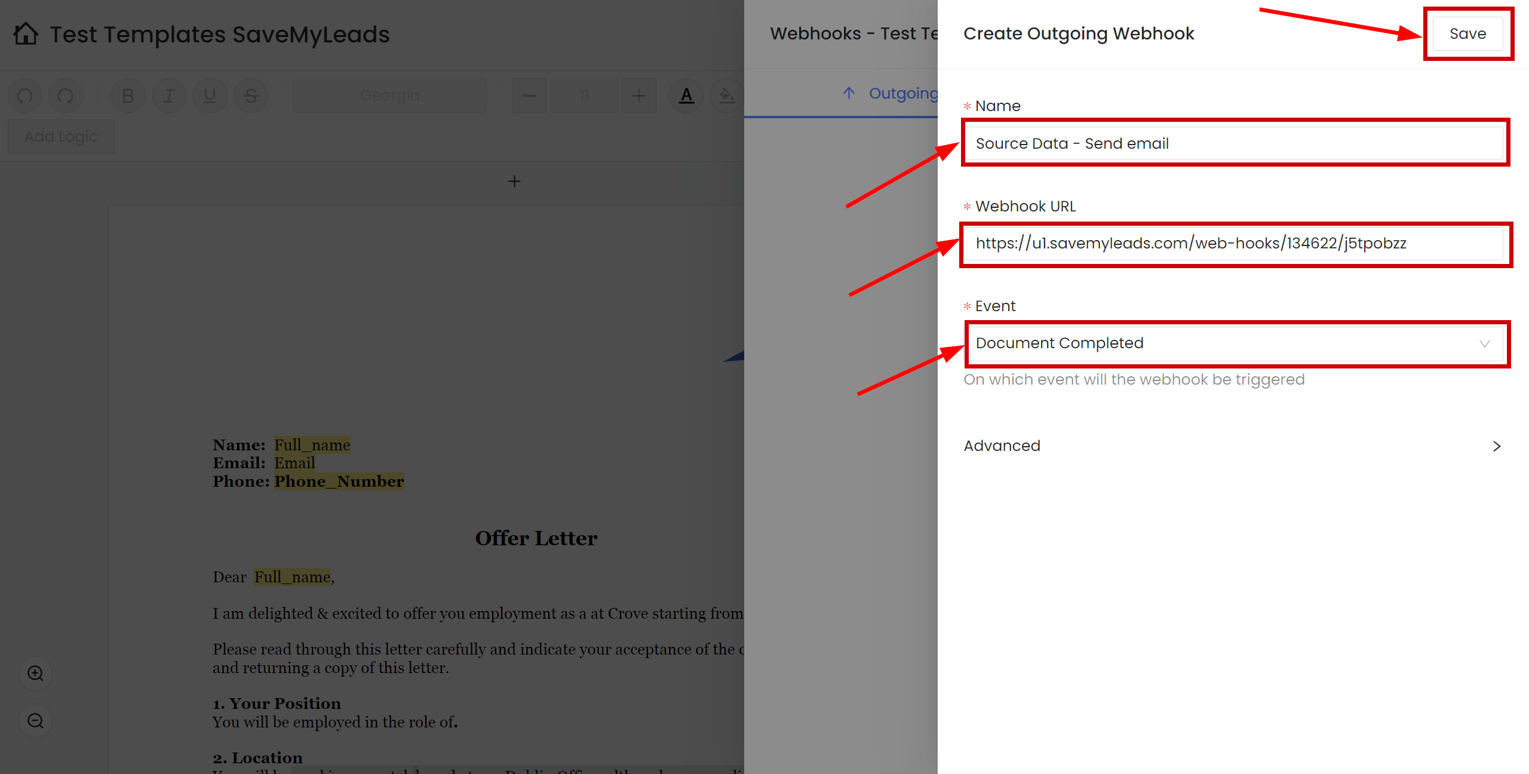This screenshot has width=1529, height=774.
Task: Zoom in on the document
Action: tap(36, 674)
